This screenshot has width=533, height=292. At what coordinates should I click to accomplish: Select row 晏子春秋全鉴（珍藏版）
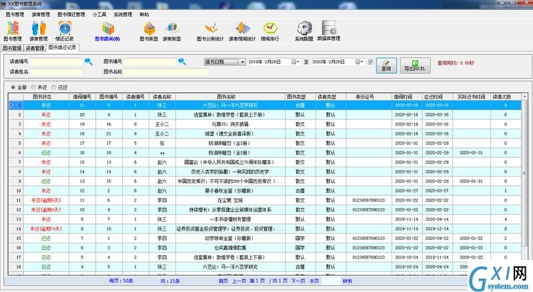pyautogui.click(x=264, y=191)
